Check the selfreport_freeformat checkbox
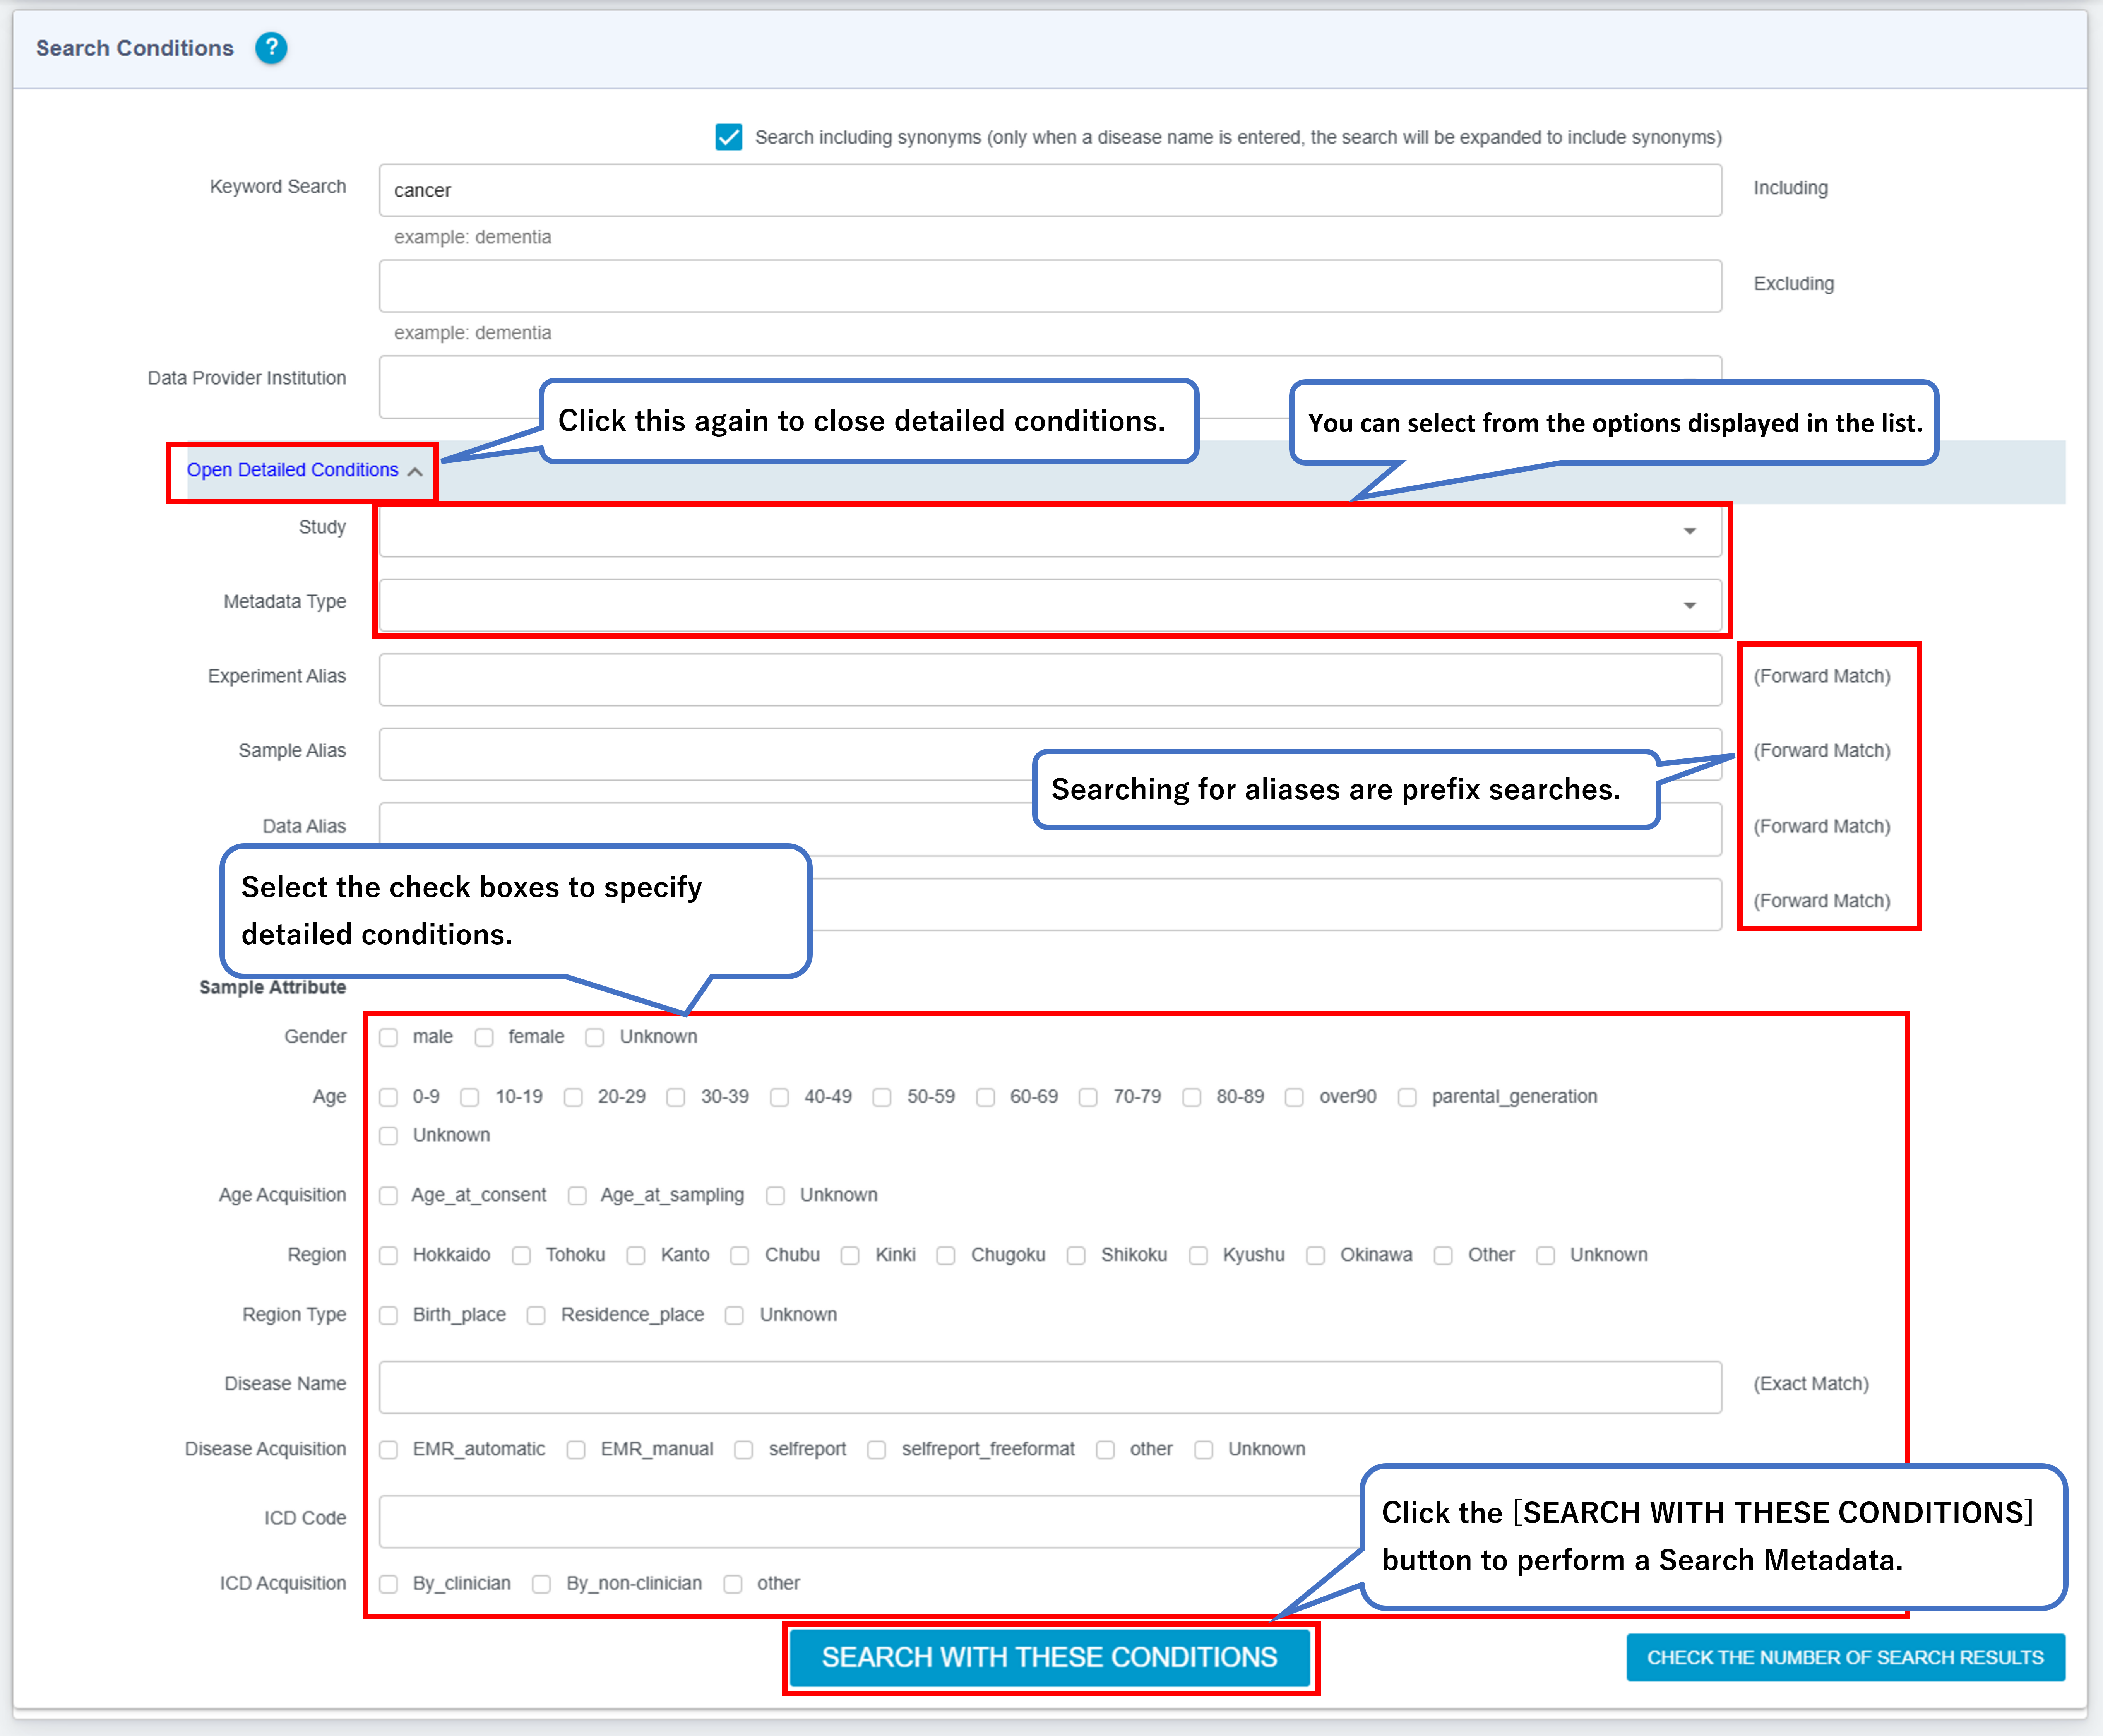 [x=877, y=1450]
